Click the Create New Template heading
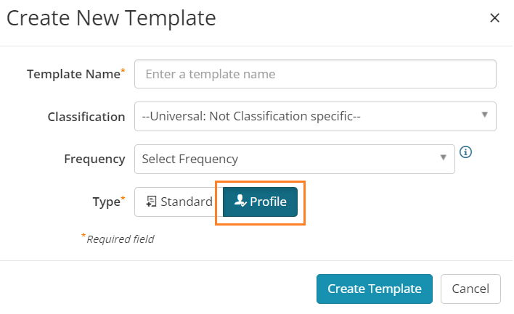 coord(111,17)
